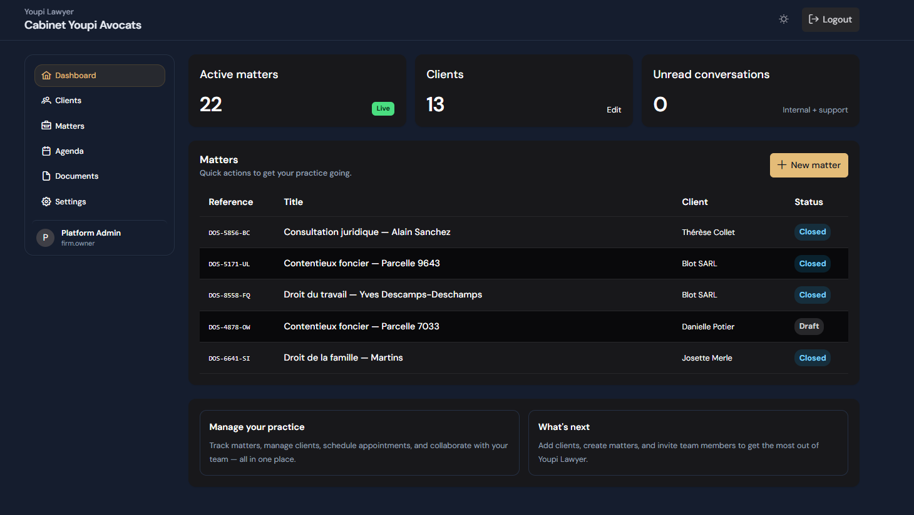Click reference DOS-8558-FQ
Screen dimensions: 914x515
coord(229,296)
